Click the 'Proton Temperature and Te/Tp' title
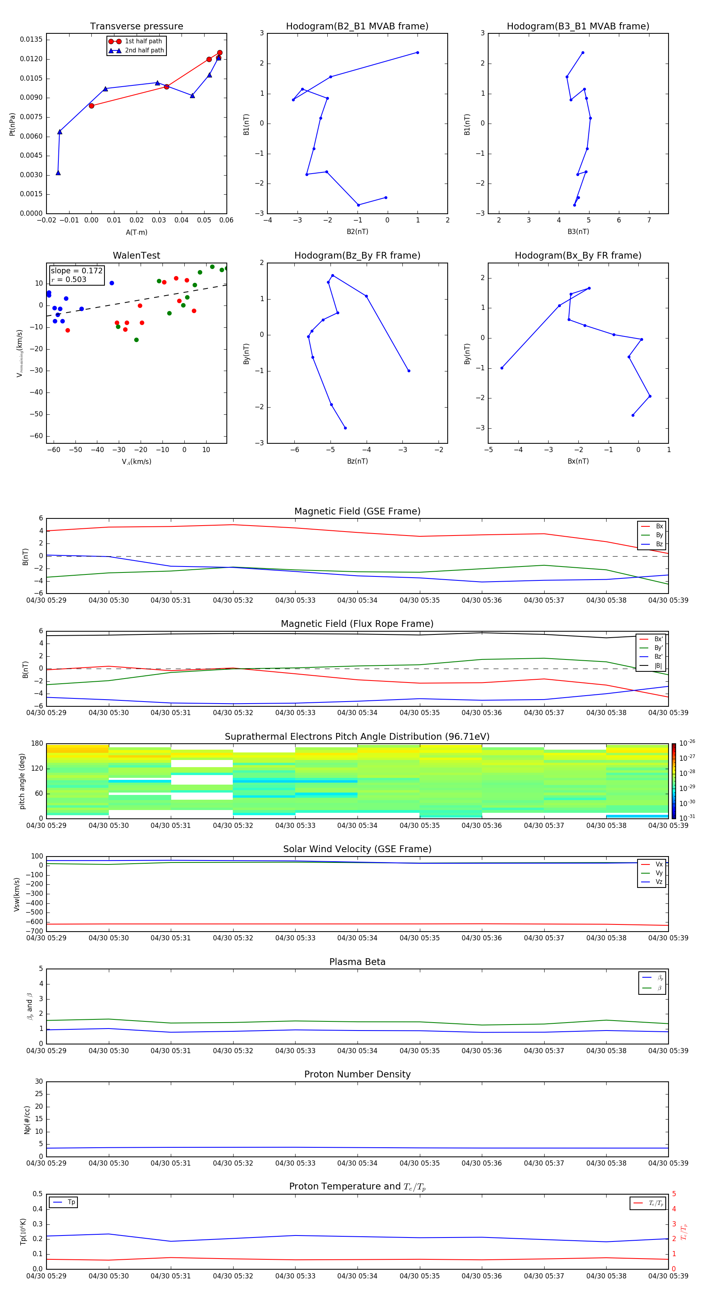 pos(357,1187)
